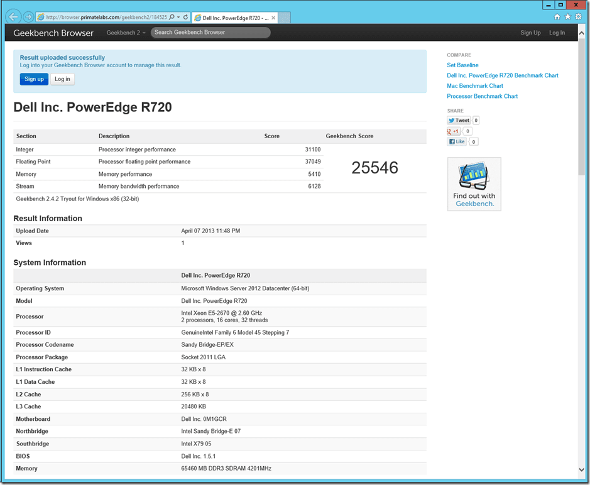Image resolution: width=590 pixels, height=485 pixels.
Task: Open the Processor Benchmark Chart link
Action: pyautogui.click(x=482, y=96)
